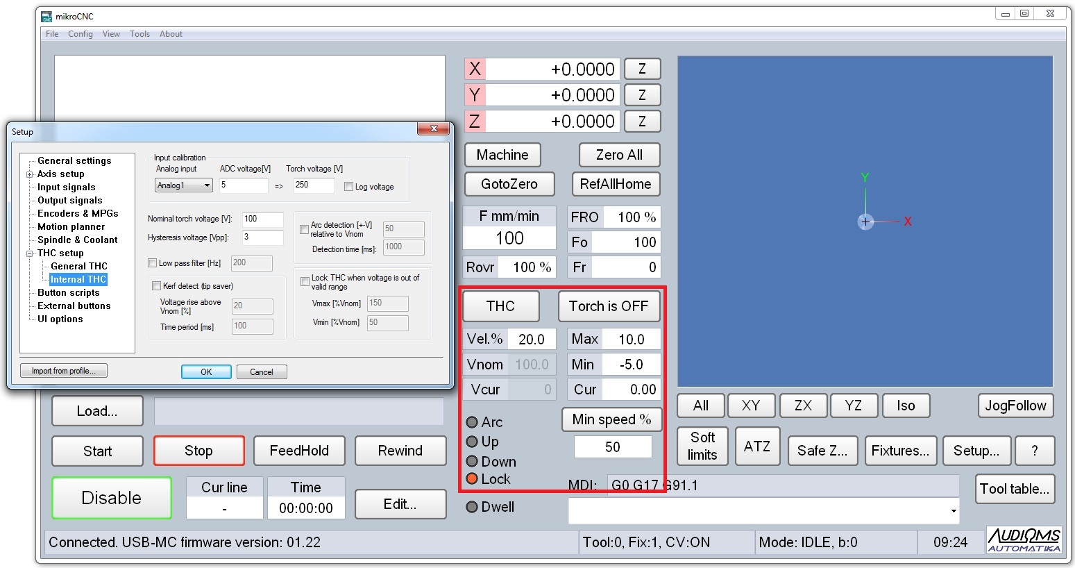Image resolution: width=1075 pixels, height=568 pixels.
Task: Expand the Axis setup tree node
Action: coord(30,174)
